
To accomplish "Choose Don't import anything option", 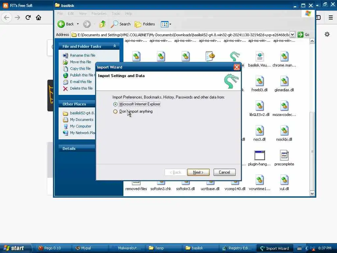I will point(115,111).
